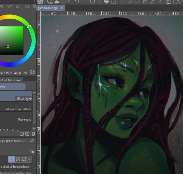The width and height of the screenshot is (183, 174).
Task: Click the vertical ruler at 300 mark
Action: tap(39, 96)
